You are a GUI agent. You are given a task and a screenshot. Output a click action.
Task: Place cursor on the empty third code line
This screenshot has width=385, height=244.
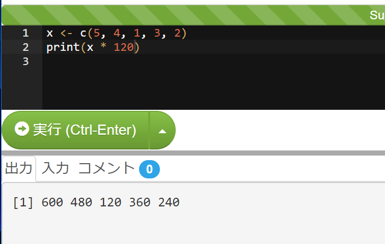coord(213,61)
